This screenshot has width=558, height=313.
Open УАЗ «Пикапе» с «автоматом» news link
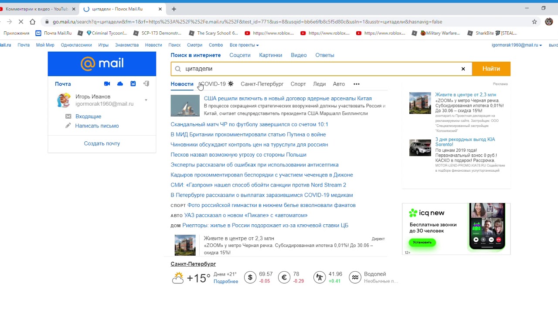click(x=246, y=215)
